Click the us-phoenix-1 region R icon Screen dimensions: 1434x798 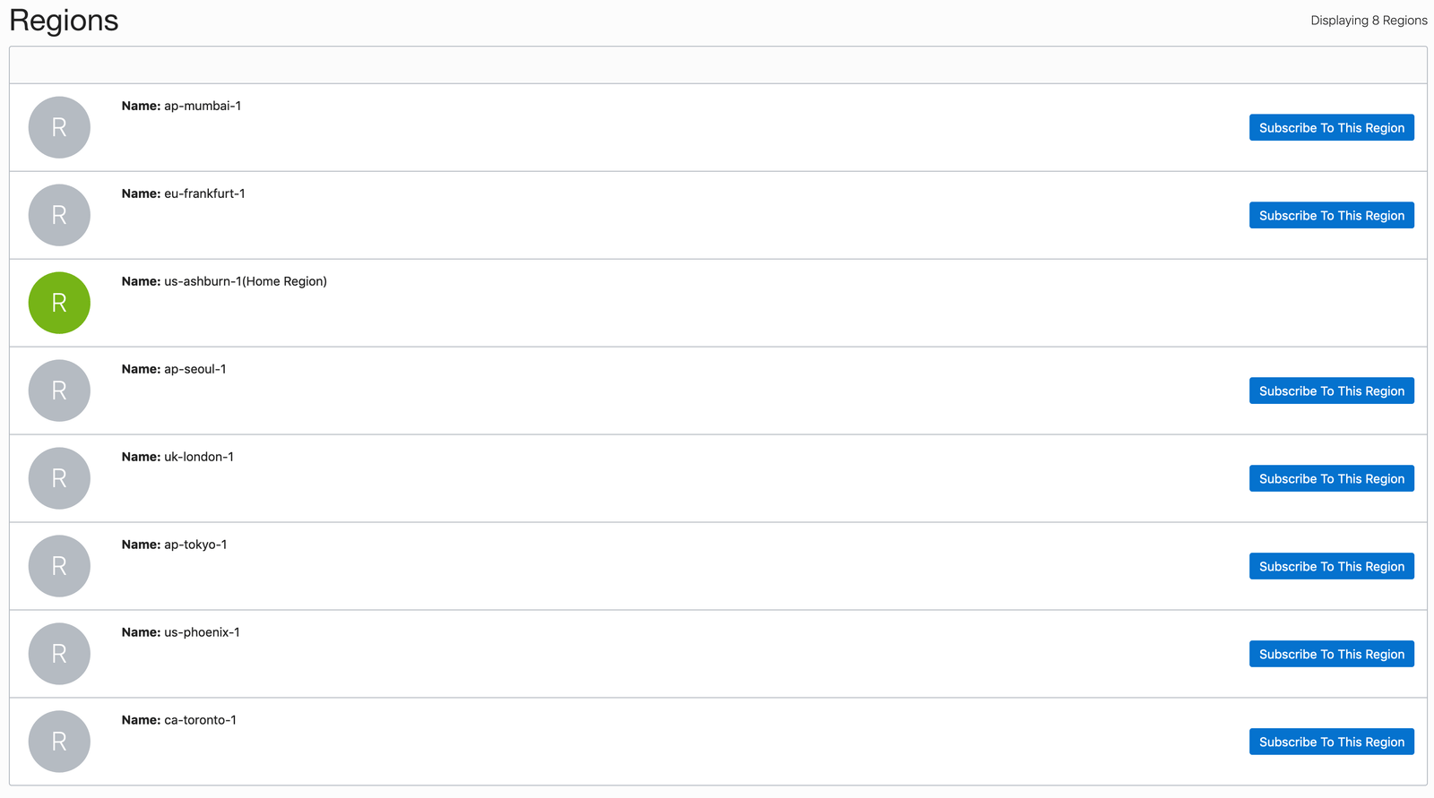[x=59, y=654]
